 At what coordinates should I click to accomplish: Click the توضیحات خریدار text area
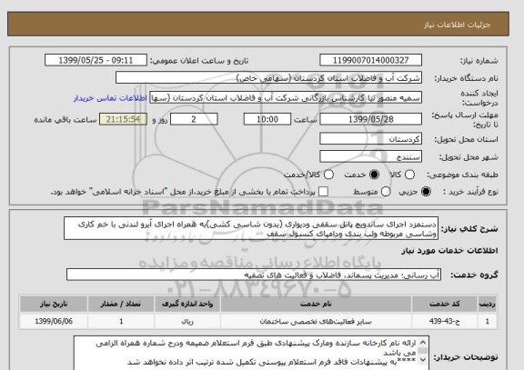tap(251, 353)
